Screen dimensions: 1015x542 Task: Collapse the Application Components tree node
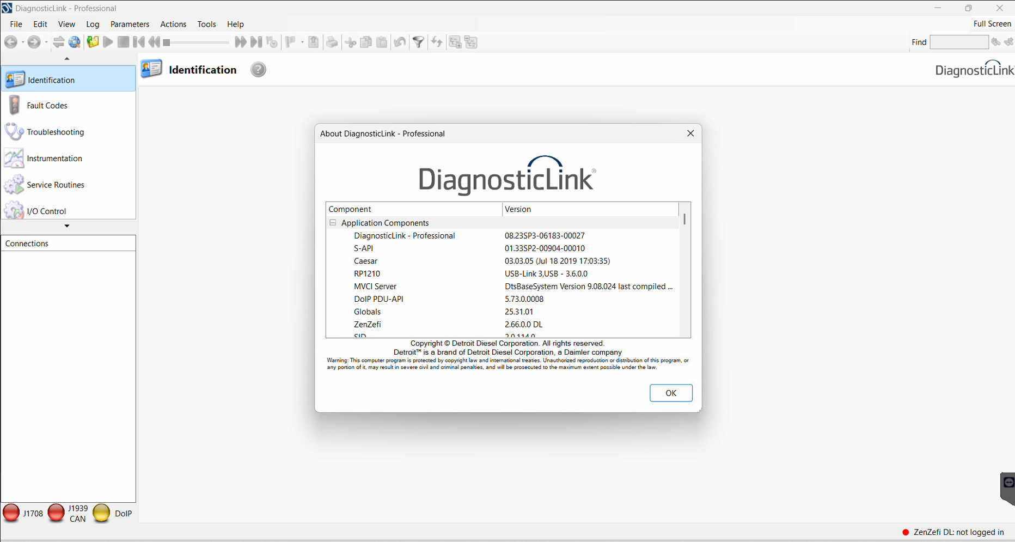pyautogui.click(x=333, y=223)
